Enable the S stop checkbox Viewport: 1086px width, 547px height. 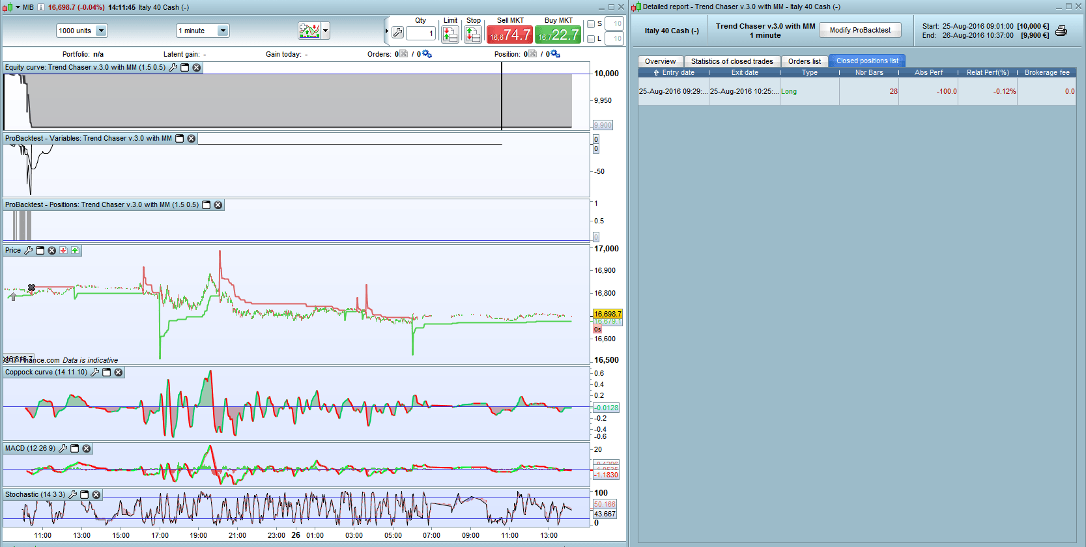pyautogui.click(x=591, y=24)
